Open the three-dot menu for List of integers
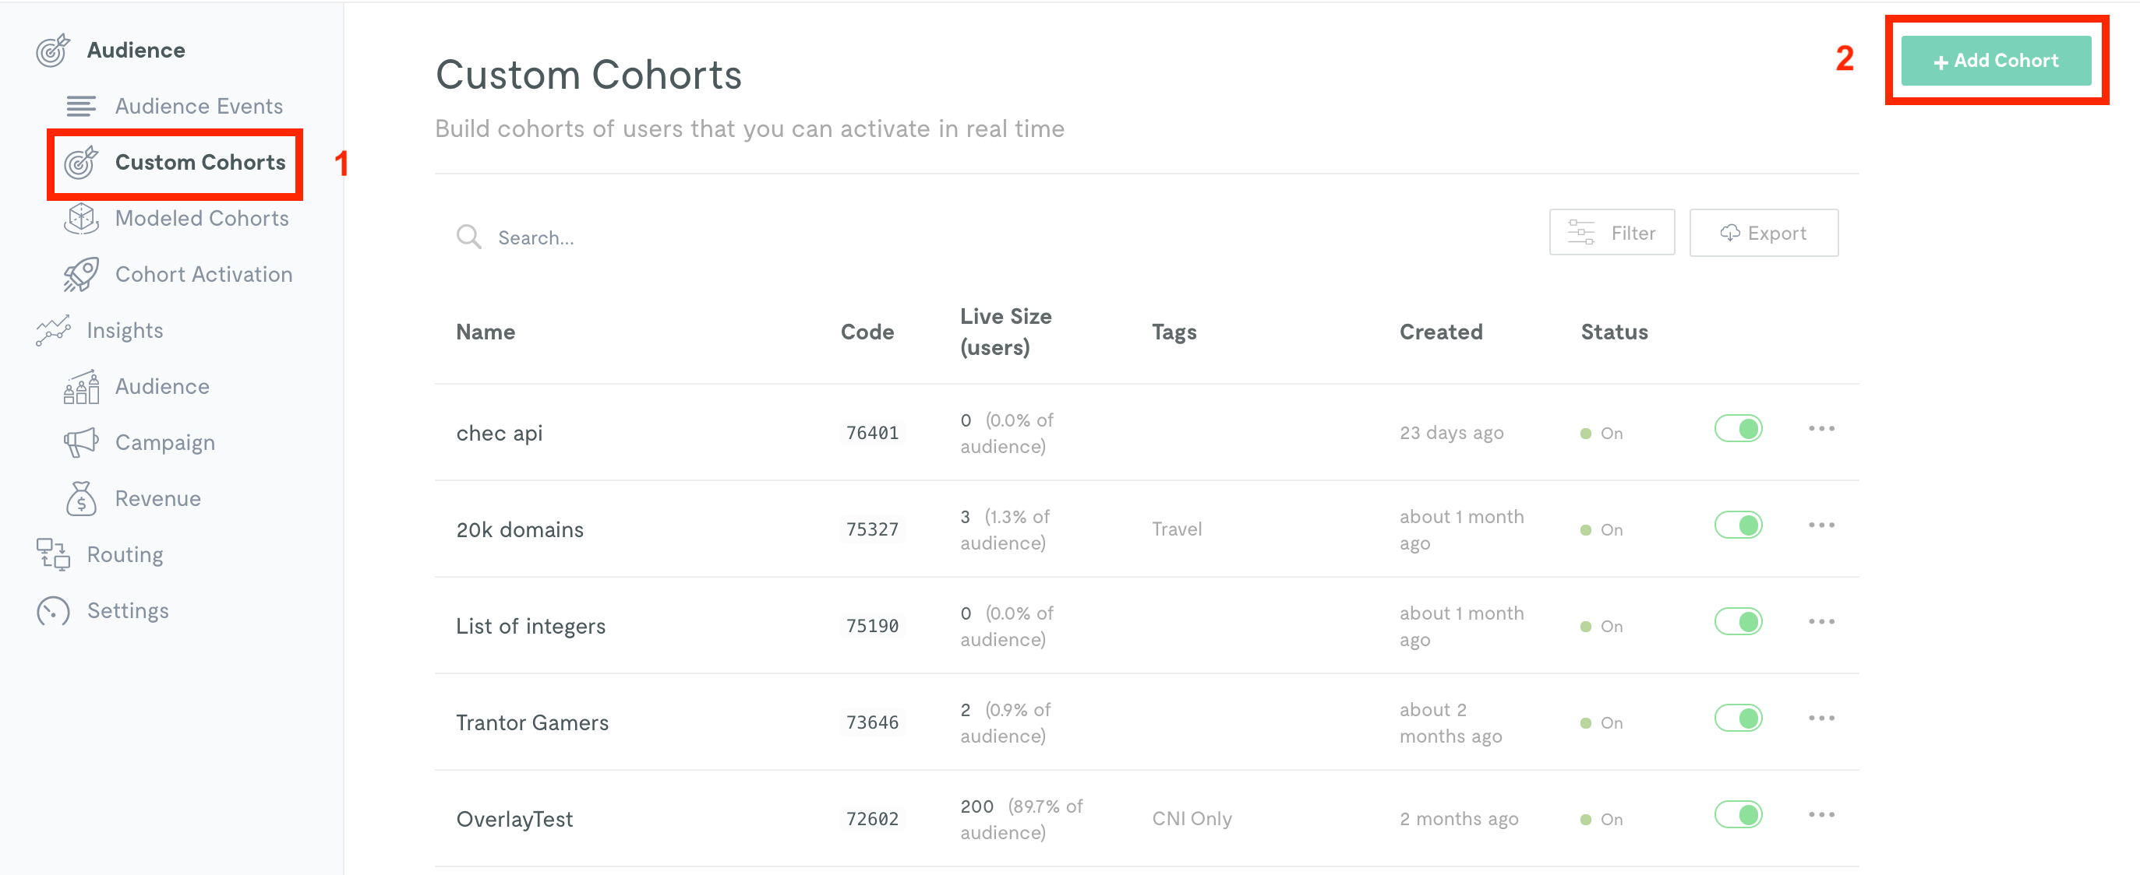This screenshot has height=875, width=2140. (1821, 622)
